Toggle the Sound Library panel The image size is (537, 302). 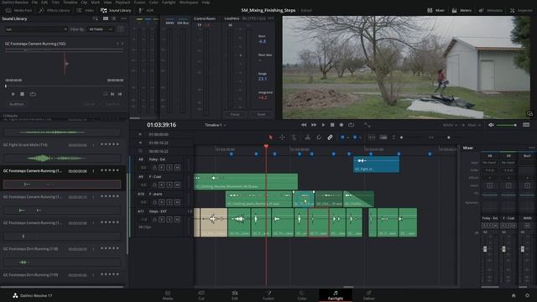(116, 11)
